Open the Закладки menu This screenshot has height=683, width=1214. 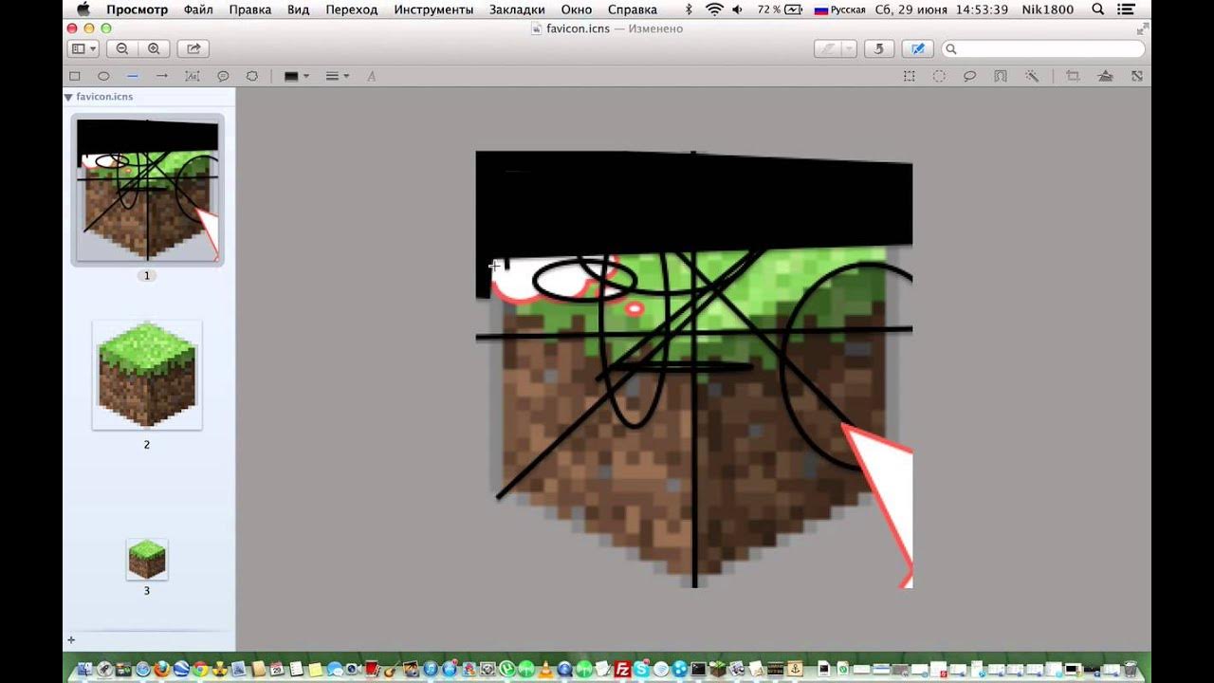coord(517,9)
